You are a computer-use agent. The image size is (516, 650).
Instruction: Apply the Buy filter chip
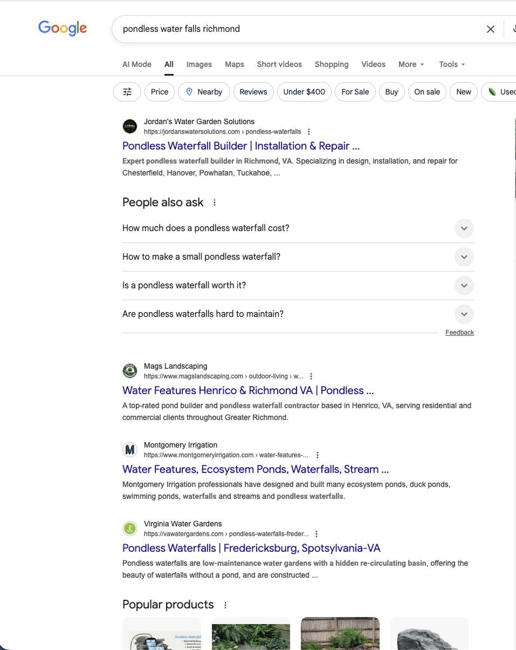click(392, 92)
